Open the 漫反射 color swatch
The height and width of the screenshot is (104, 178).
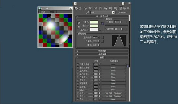pyautogui.click(x=94, y=26)
